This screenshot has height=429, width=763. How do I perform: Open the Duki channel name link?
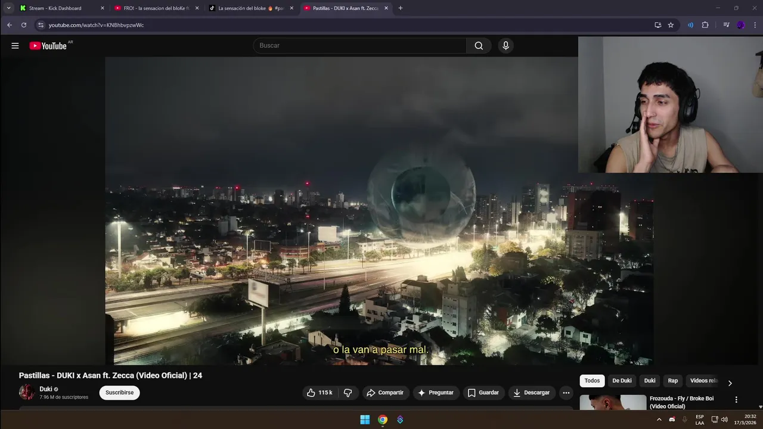pyautogui.click(x=46, y=389)
